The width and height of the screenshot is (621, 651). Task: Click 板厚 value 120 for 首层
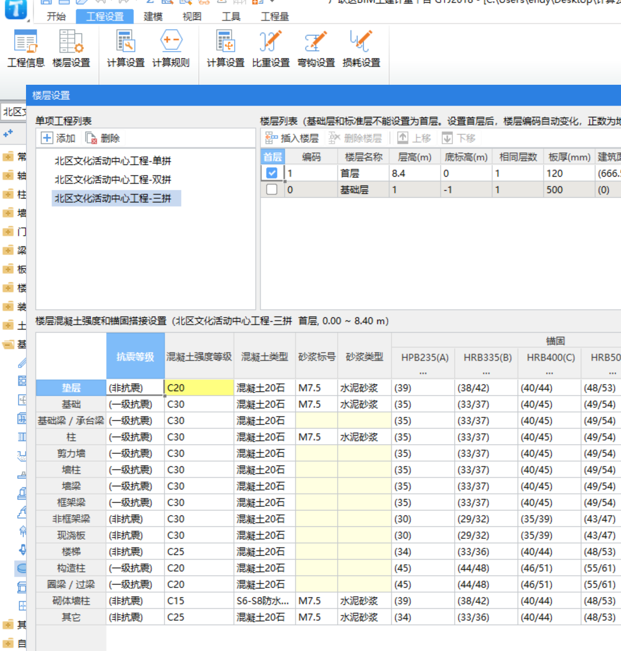point(568,173)
